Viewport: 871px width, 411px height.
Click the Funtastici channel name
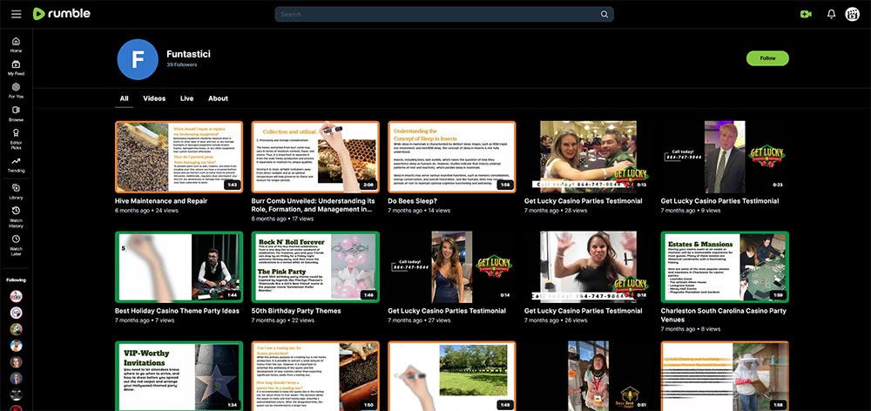coord(188,55)
